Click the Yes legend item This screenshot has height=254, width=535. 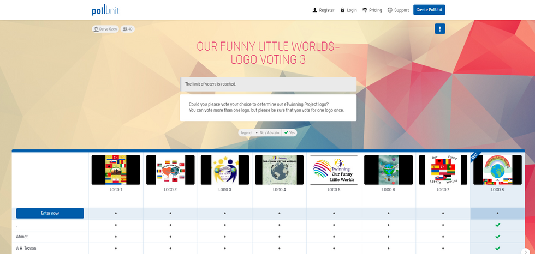pyautogui.click(x=289, y=133)
